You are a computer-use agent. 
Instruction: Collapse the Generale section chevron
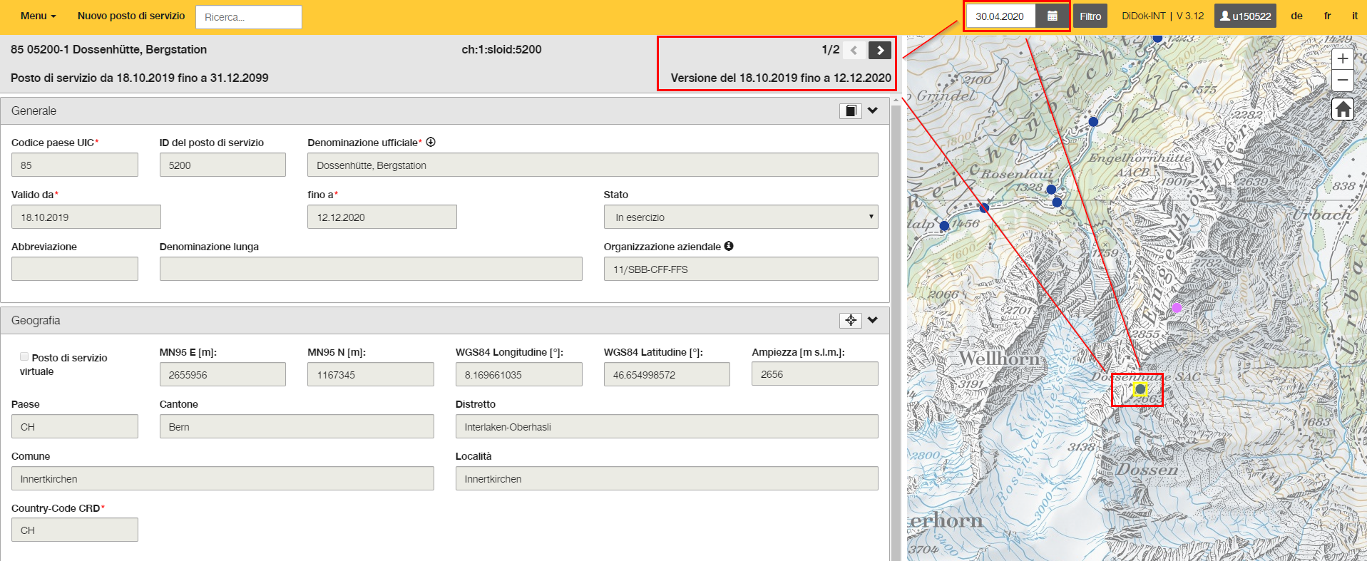[x=873, y=110]
